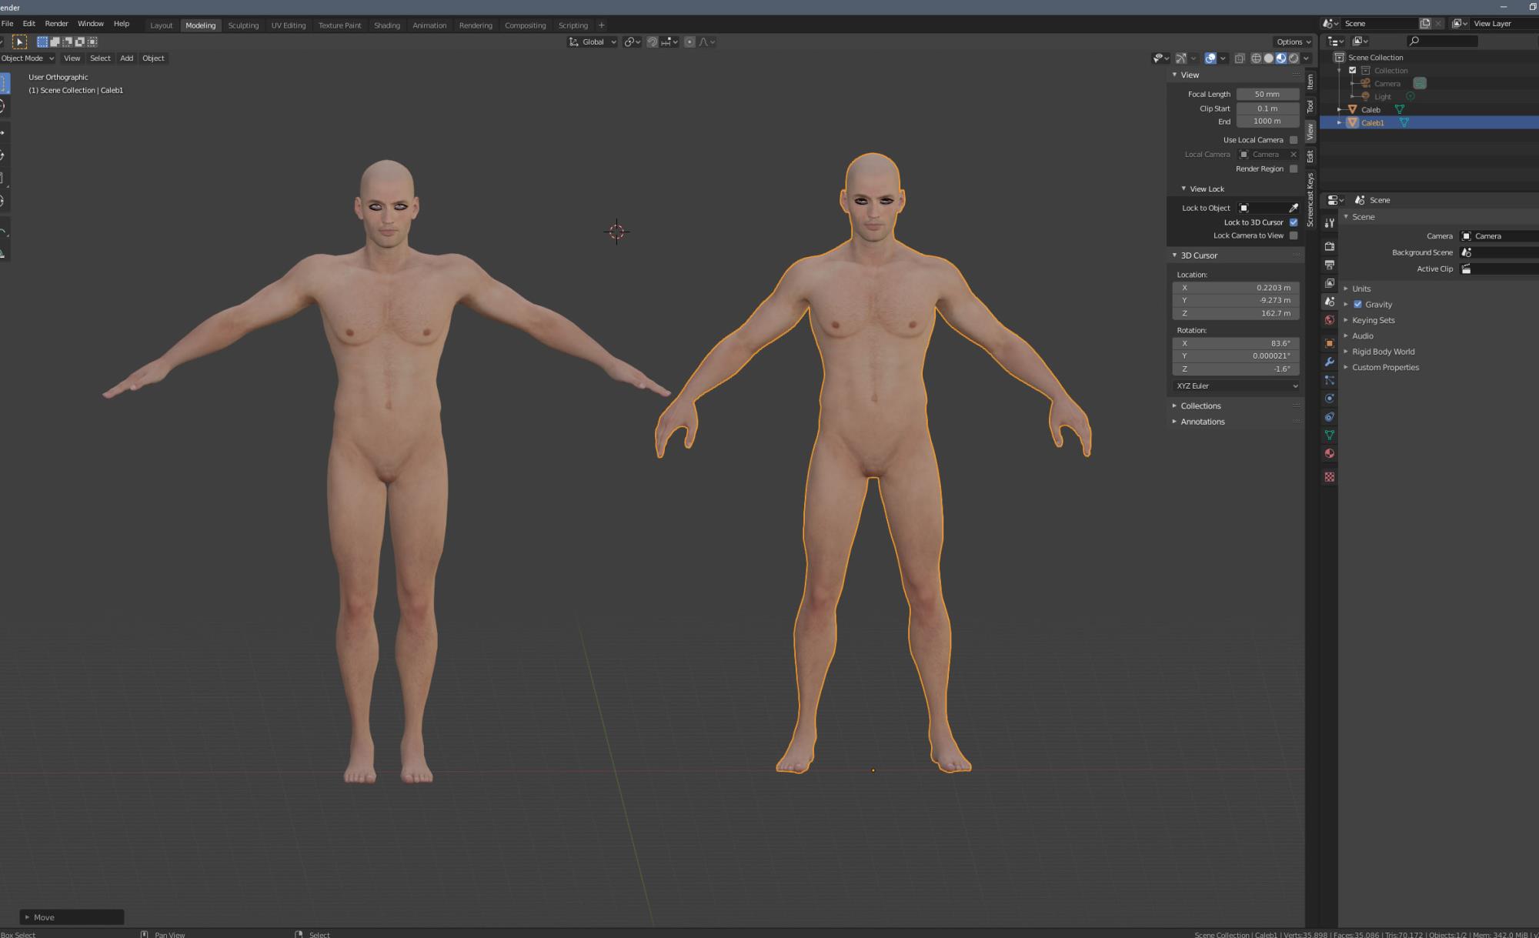This screenshot has width=1539, height=938.
Task: Open the Render properties tab icon
Action: click(1329, 246)
